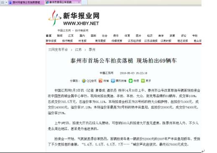Viewport: 217px width, 153px height.
Task: Open a new blank tab button
Action: 84,2
